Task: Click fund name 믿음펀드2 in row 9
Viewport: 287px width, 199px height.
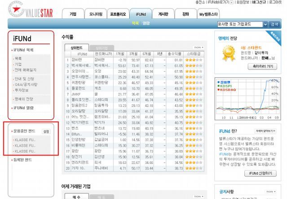Action: click(79, 106)
